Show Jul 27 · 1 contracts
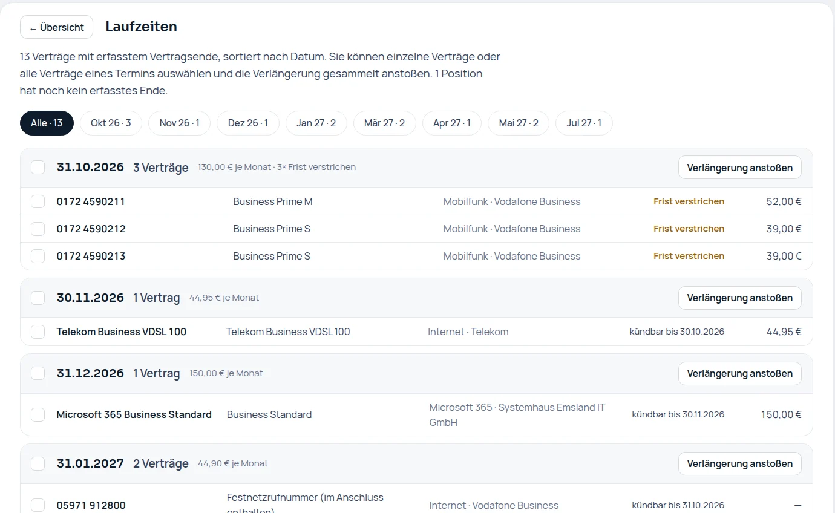The image size is (835, 513). click(x=584, y=123)
